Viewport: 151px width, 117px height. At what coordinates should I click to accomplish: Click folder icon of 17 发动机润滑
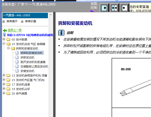click(8, 84)
